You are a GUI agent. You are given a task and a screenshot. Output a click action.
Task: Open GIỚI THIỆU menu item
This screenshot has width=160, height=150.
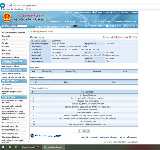[x=70, y=22]
